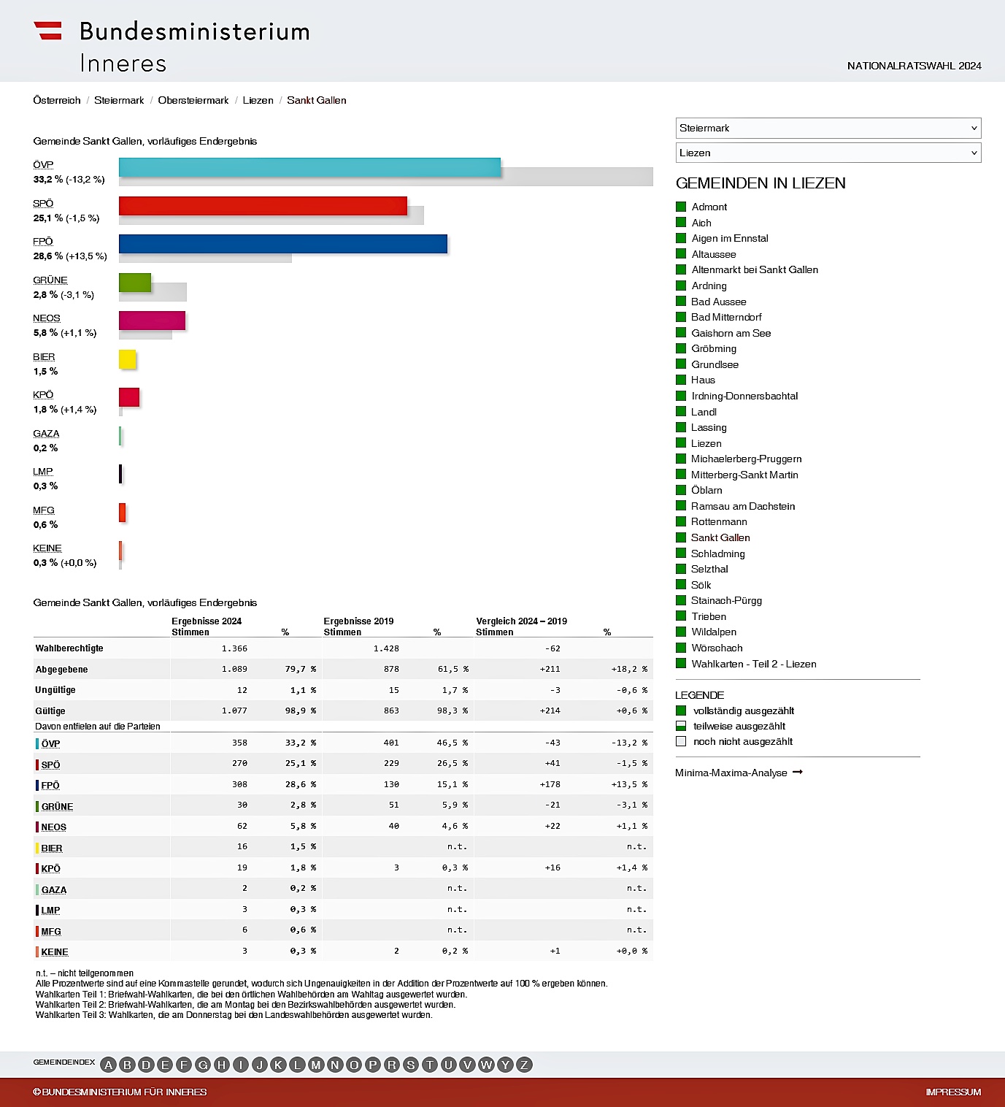
Task: Navigate to Obersteiermark breadcrumb item
Action: [x=193, y=100]
